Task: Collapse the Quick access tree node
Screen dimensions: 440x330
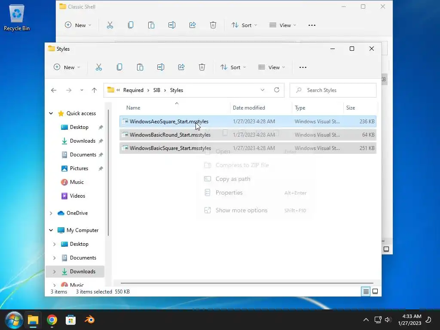Action: 51,113
